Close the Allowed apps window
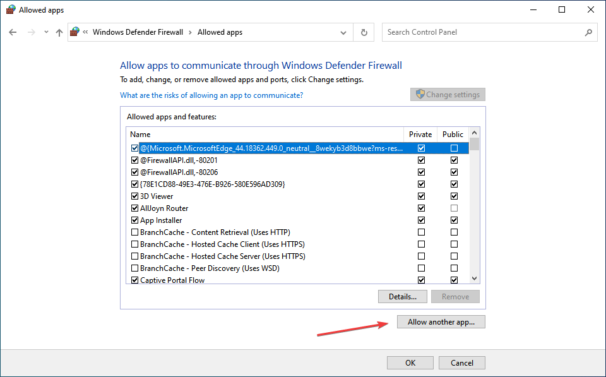Image resolution: width=606 pixels, height=377 pixels. pos(590,9)
